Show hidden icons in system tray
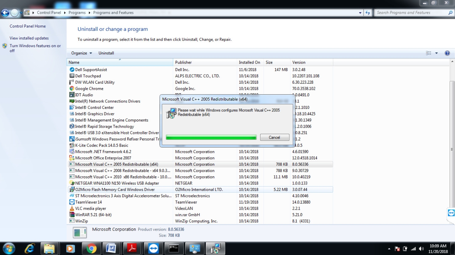The width and height of the screenshot is (455, 255). (x=389, y=249)
